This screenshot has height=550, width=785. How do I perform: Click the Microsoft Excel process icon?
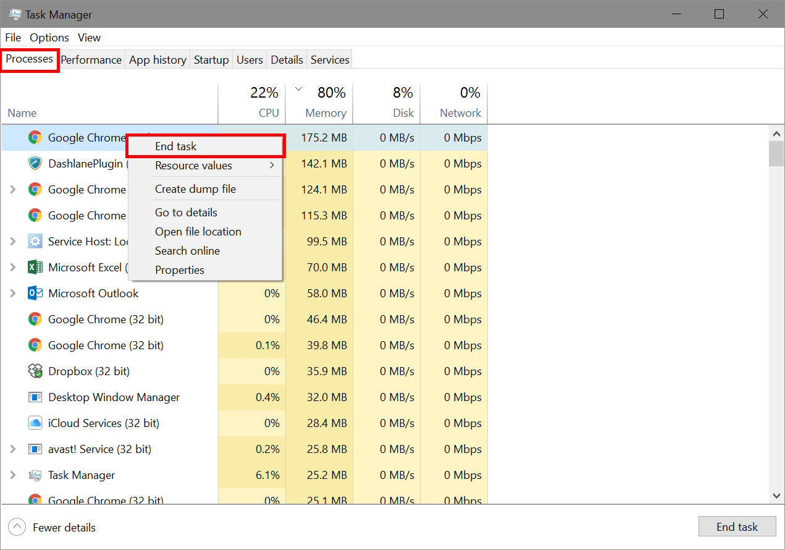36,267
